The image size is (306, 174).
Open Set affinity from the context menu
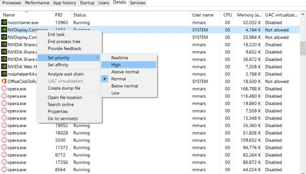[70, 65]
